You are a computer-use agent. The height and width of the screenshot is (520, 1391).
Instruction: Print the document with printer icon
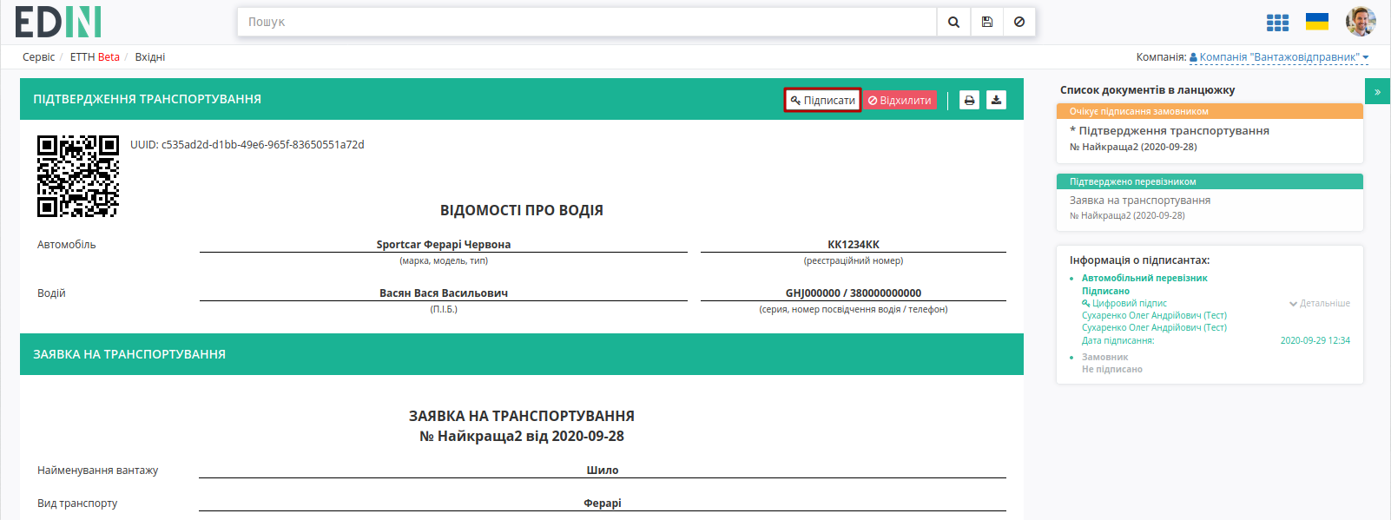click(969, 100)
